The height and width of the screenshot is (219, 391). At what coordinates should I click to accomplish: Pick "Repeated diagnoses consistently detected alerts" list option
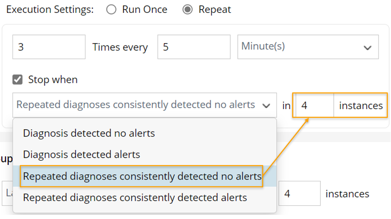point(135,198)
